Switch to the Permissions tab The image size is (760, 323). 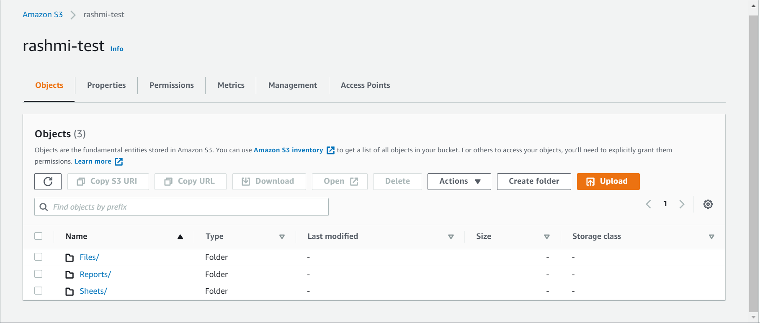pyautogui.click(x=171, y=85)
